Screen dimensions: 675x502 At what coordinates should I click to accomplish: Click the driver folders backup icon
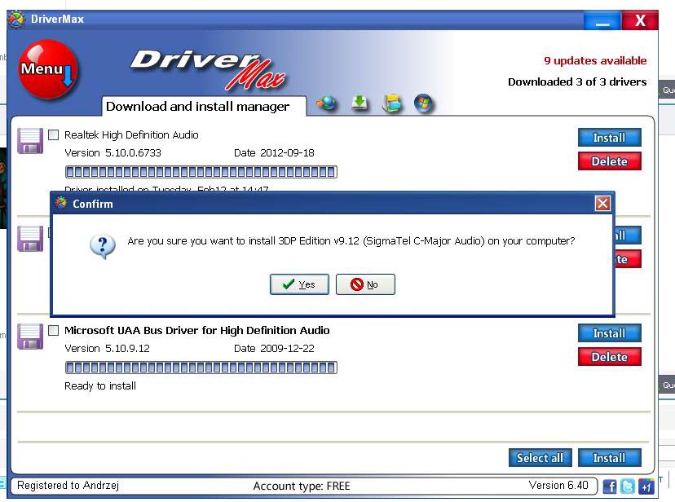pyautogui.click(x=392, y=103)
